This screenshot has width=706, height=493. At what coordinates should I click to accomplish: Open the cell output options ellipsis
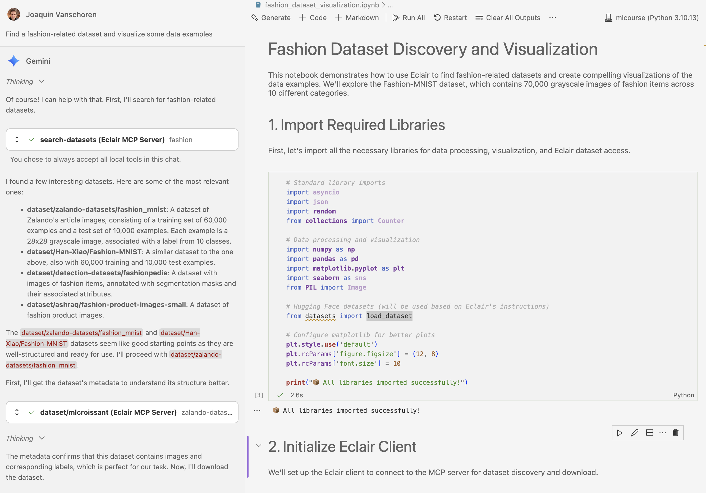point(257,410)
